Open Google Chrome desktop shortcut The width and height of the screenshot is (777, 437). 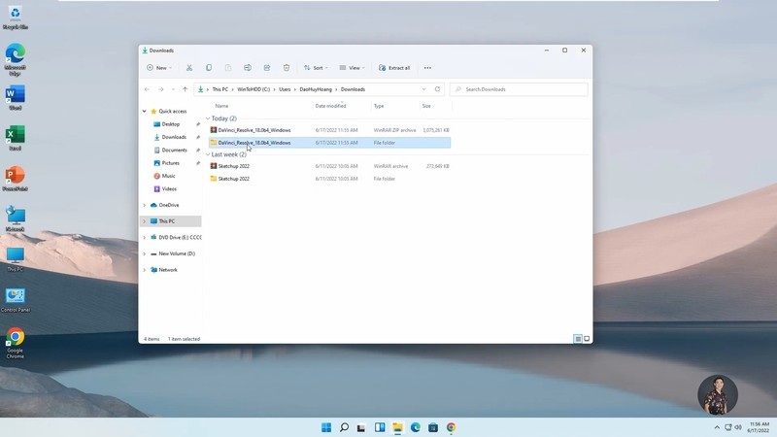[15, 343]
